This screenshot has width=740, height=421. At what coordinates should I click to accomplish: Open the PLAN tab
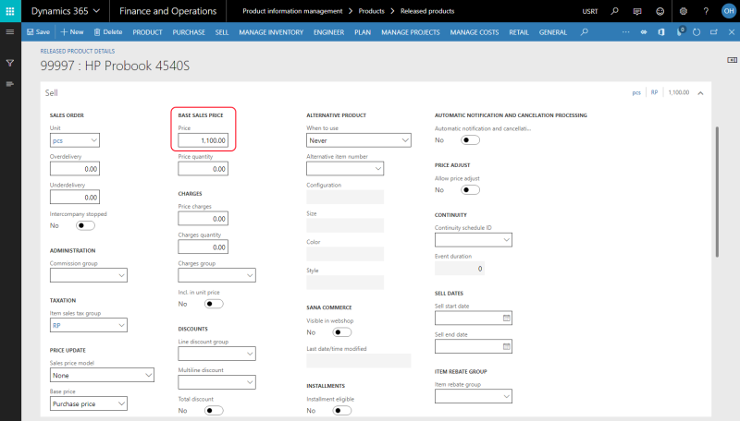[363, 32]
